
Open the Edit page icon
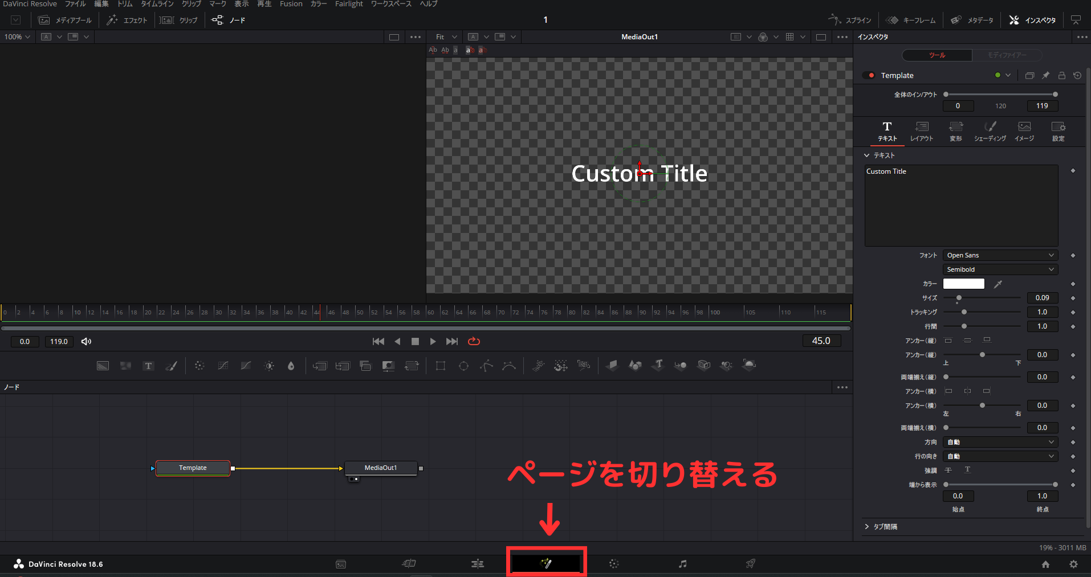click(478, 563)
